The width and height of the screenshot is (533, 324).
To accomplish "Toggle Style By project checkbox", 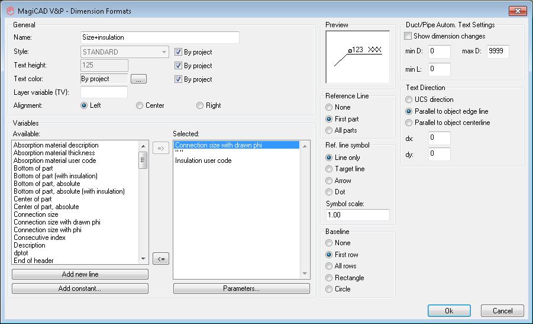I will [178, 52].
